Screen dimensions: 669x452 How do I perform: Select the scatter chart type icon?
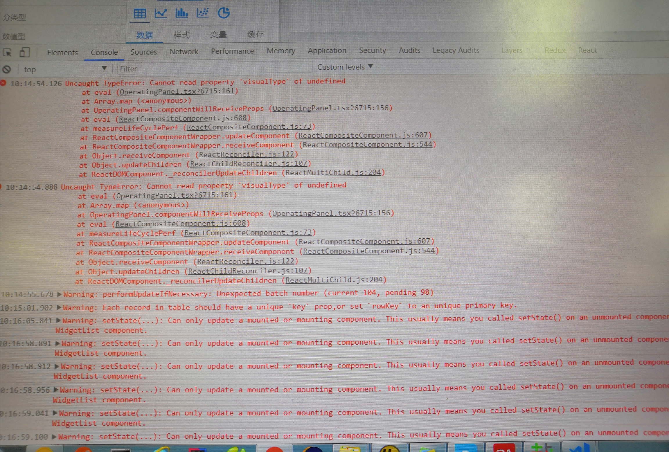pos(203,13)
